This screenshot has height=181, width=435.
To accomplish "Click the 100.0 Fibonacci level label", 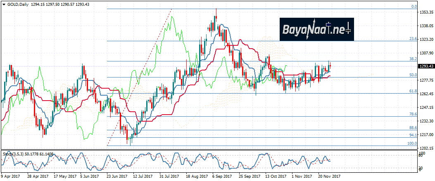I will (411, 143).
